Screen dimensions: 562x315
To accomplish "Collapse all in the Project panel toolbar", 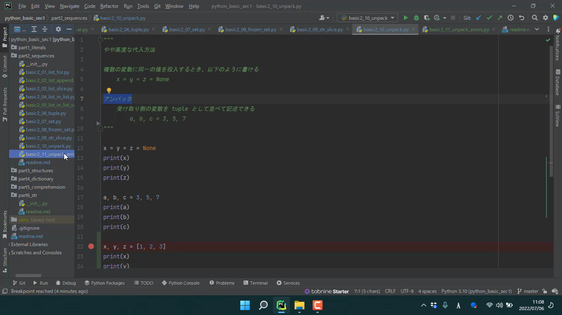I will (45, 29).
